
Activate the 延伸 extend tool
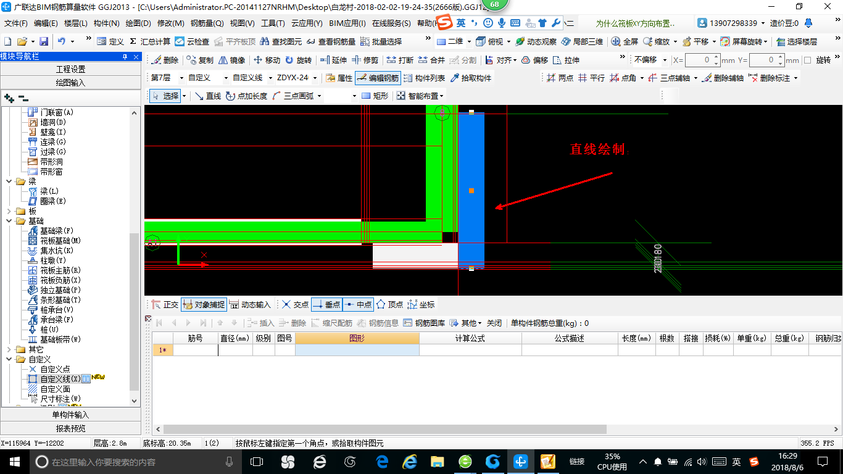pos(334,60)
